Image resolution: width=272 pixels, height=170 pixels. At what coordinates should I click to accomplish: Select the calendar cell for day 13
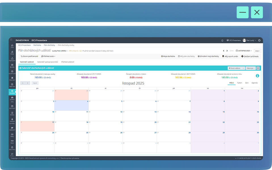click(140, 116)
